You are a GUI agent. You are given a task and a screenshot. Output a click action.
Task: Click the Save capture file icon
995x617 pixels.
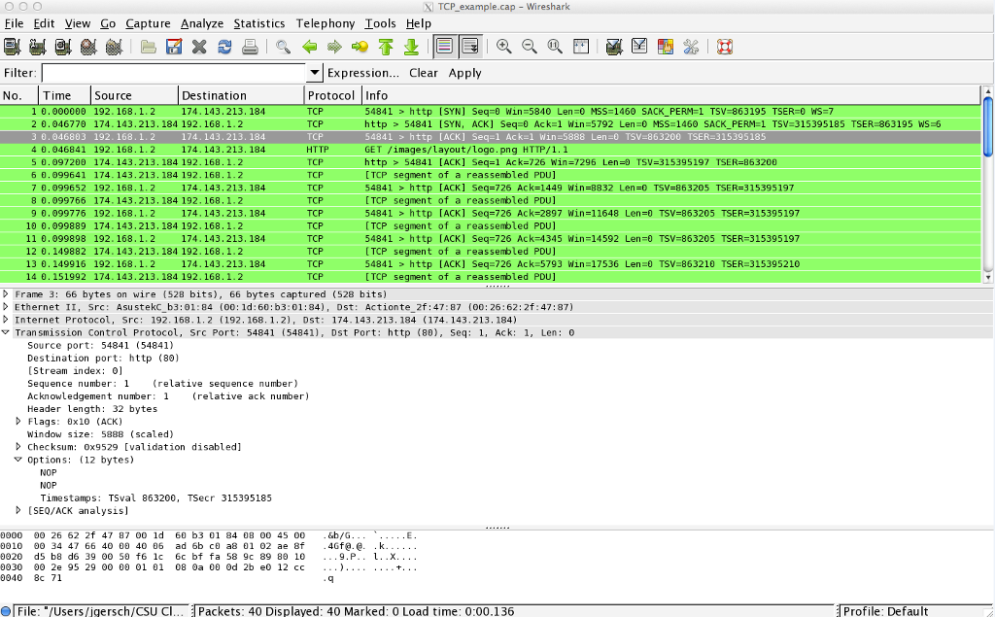(174, 46)
